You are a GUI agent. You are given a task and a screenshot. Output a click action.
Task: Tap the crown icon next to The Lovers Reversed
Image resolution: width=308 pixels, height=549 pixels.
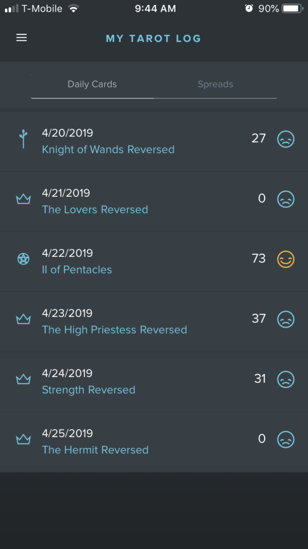[x=24, y=199]
